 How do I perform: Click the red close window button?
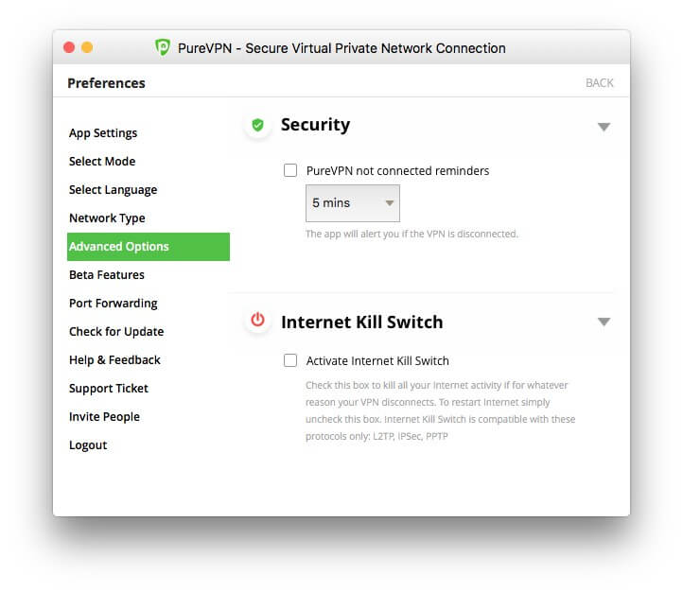(69, 47)
